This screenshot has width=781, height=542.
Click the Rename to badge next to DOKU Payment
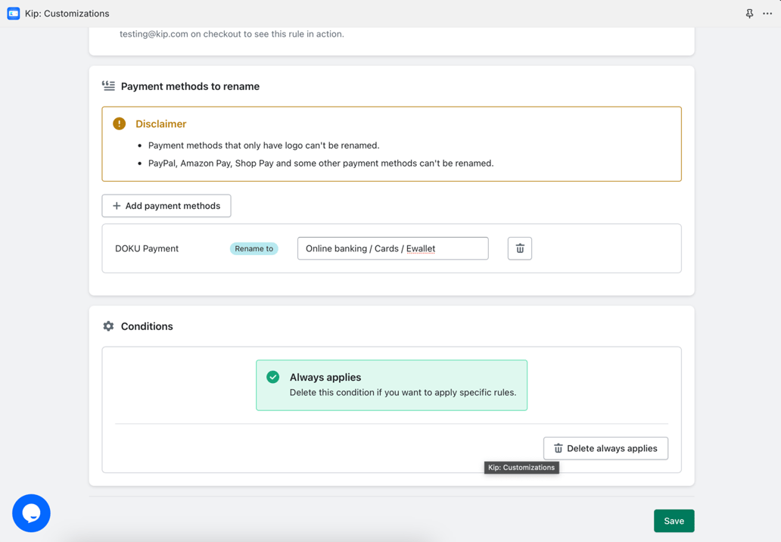[254, 248]
